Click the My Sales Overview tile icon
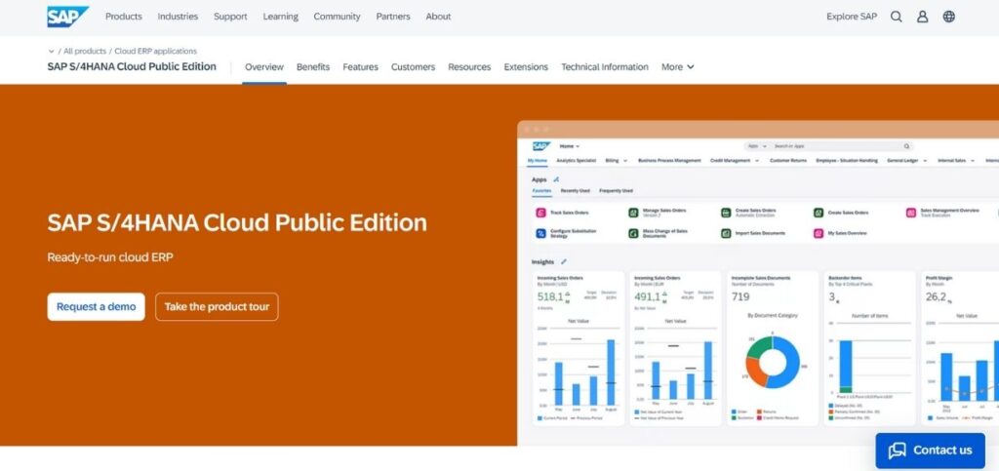Viewport: 999px width, 471px height. tap(819, 234)
